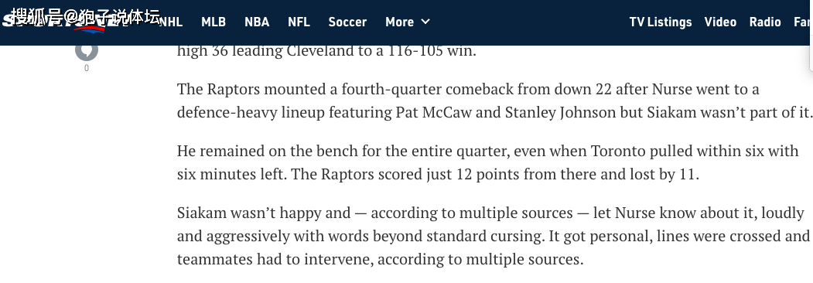The width and height of the screenshot is (813, 283).
Task: Open the Radio link
Action: click(765, 22)
